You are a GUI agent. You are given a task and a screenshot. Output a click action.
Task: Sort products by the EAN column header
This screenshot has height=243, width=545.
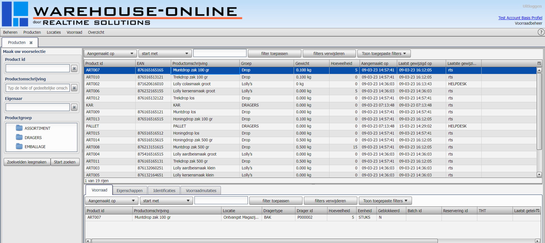[153, 63]
